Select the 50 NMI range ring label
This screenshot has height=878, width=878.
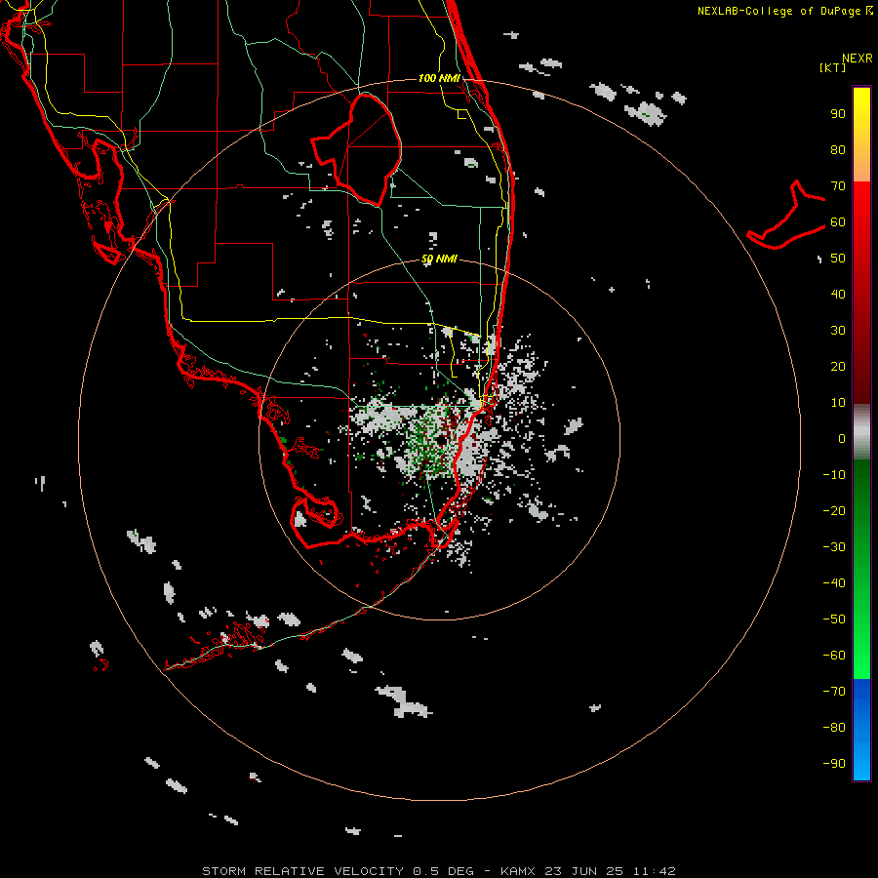tap(439, 259)
